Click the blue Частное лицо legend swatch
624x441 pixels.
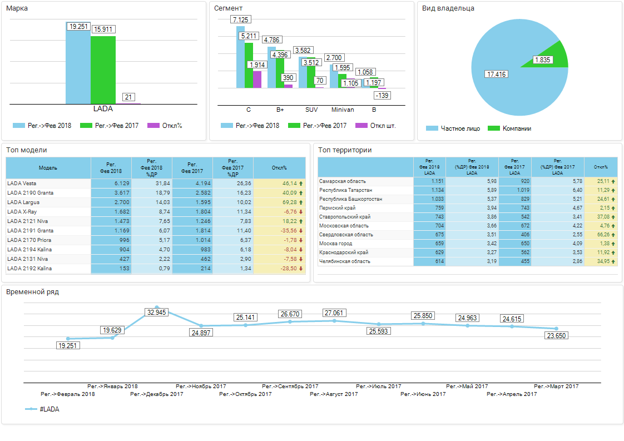pos(432,128)
